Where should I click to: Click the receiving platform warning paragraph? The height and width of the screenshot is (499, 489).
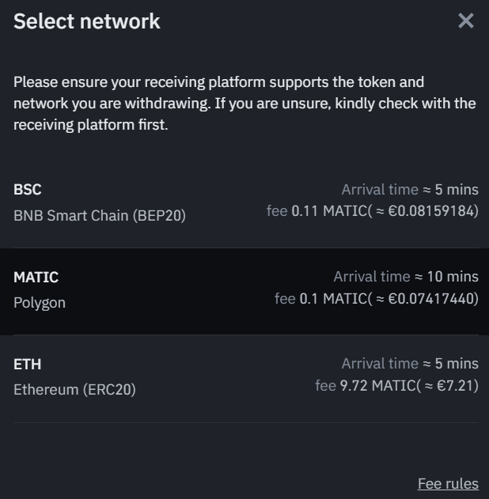click(x=244, y=104)
